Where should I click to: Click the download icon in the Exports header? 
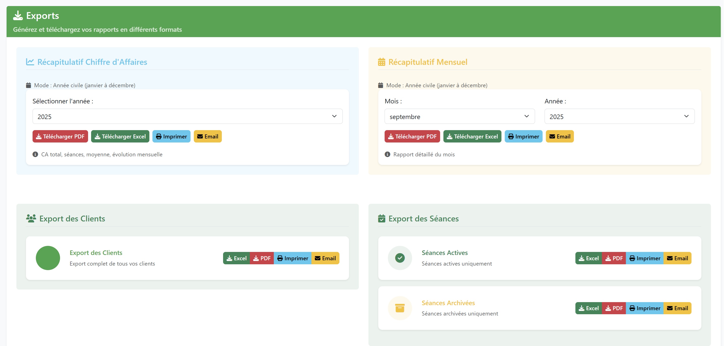pyautogui.click(x=18, y=15)
